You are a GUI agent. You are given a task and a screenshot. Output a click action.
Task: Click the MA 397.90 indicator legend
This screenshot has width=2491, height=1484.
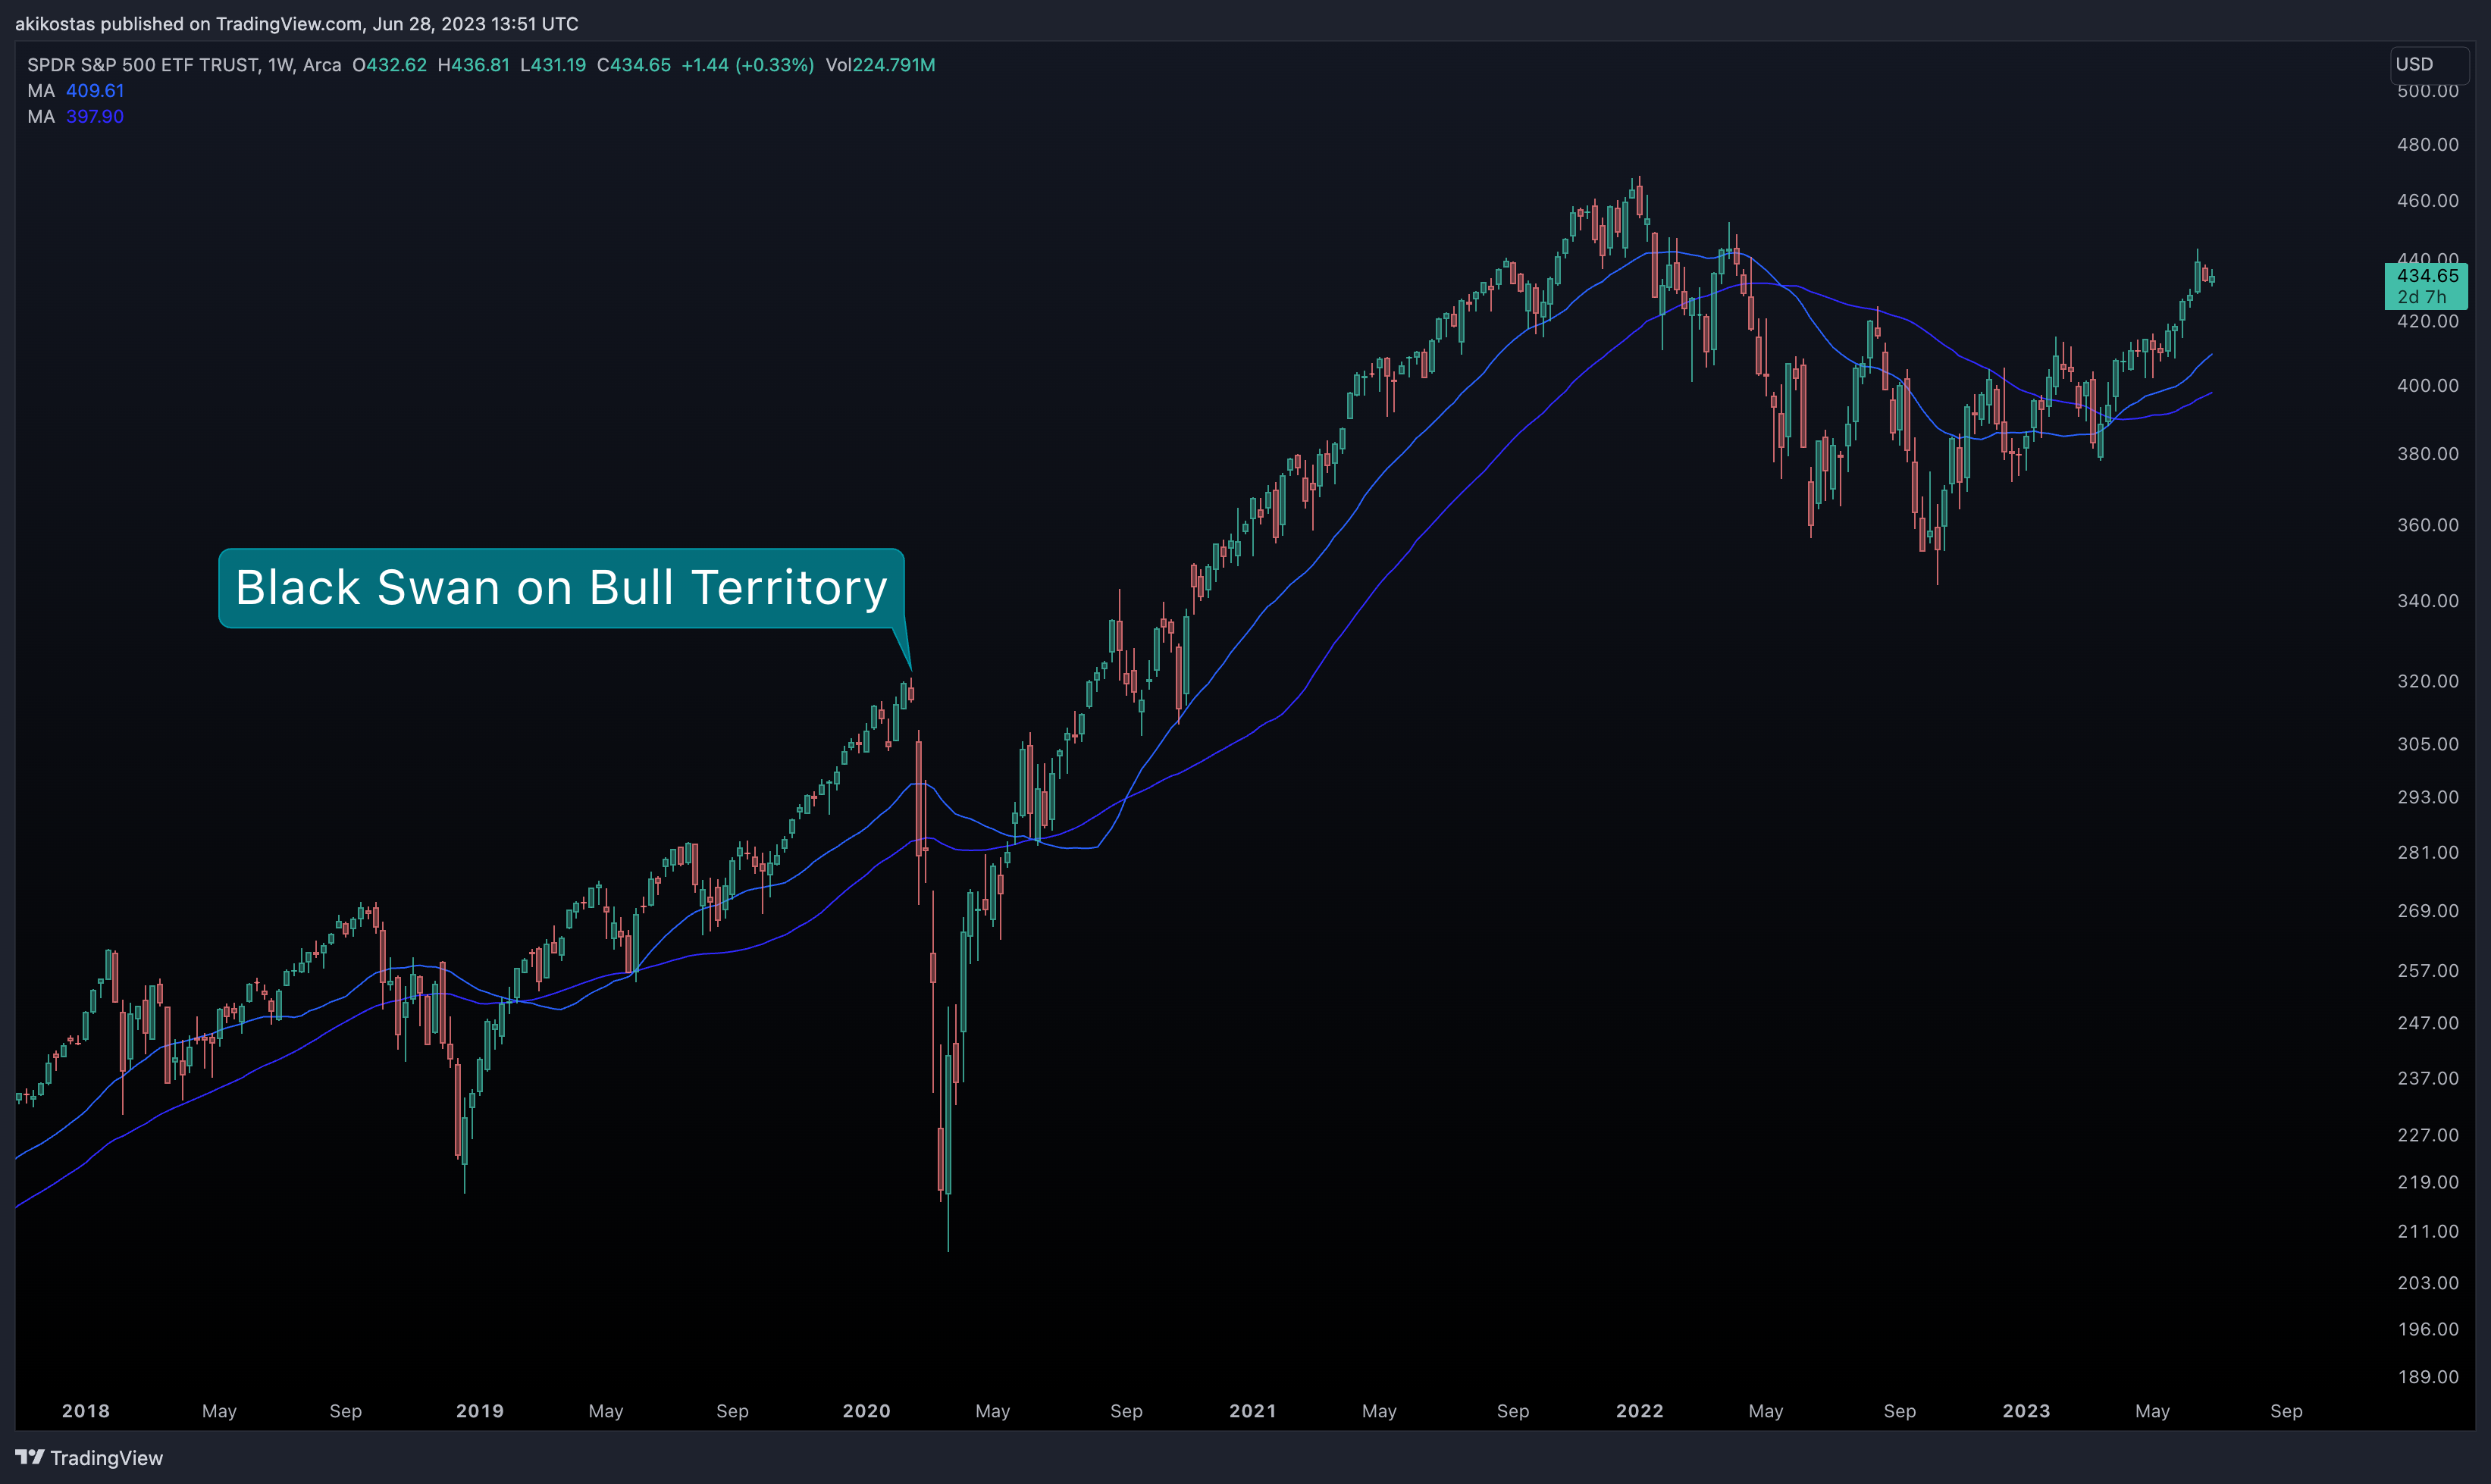tap(76, 117)
